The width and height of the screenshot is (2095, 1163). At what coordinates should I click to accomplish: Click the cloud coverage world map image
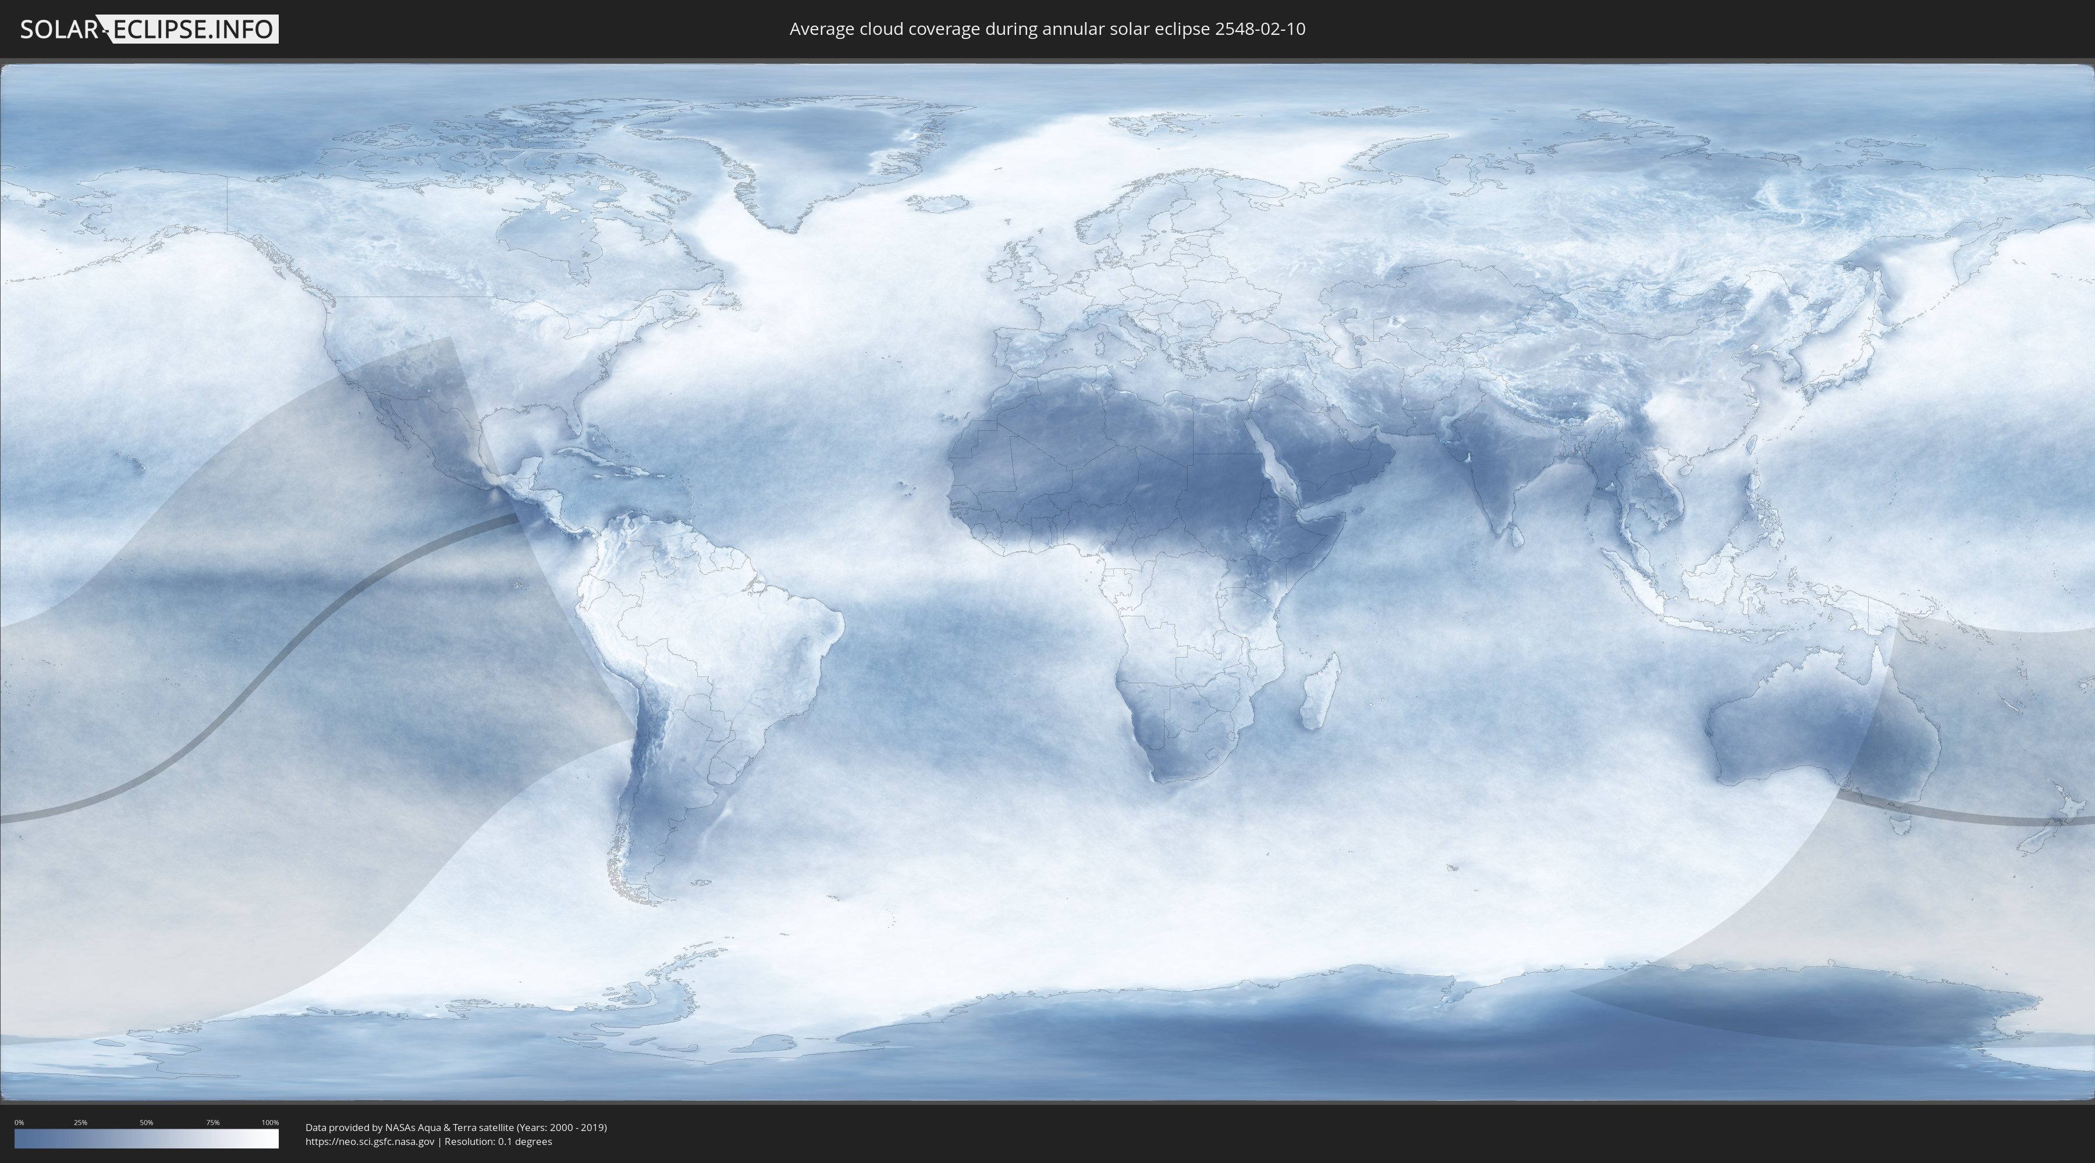[x=1047, y=582]
